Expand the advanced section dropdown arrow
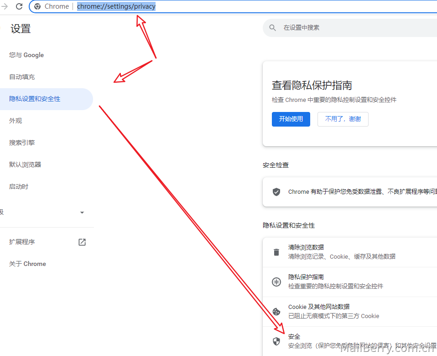Viewport: 437px width, 356px height. (82, 213)
